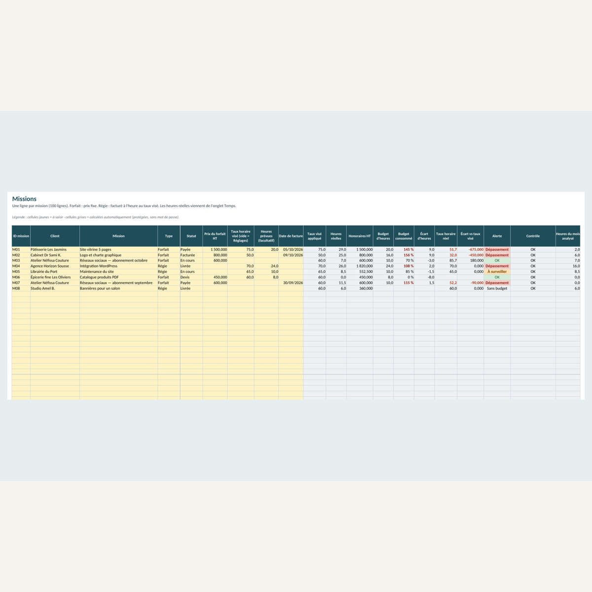
Task: Click the 'M07' mission ID cell
Action: click(x=21, y=283)
